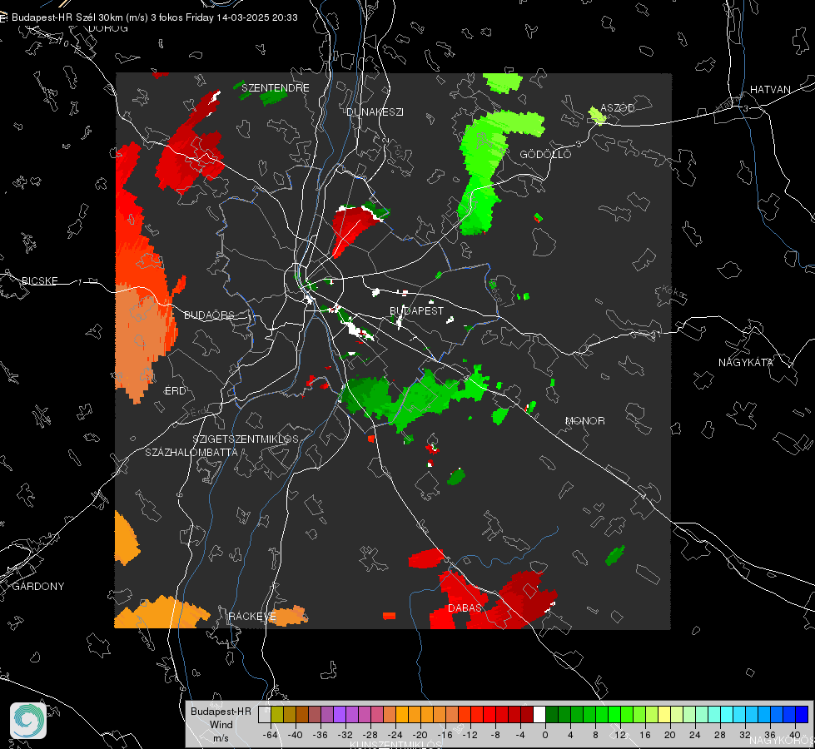Viewport: 815px width, 749px height.
Task: Click the -40 value on the wind scale
Action: [296, 735]
